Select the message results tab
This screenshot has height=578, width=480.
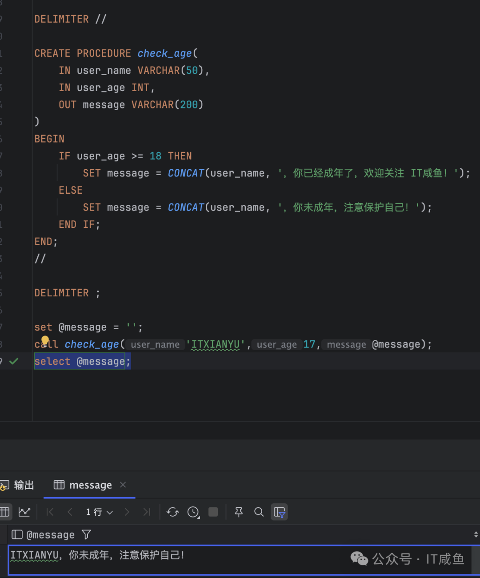click(x=90, y=485)
